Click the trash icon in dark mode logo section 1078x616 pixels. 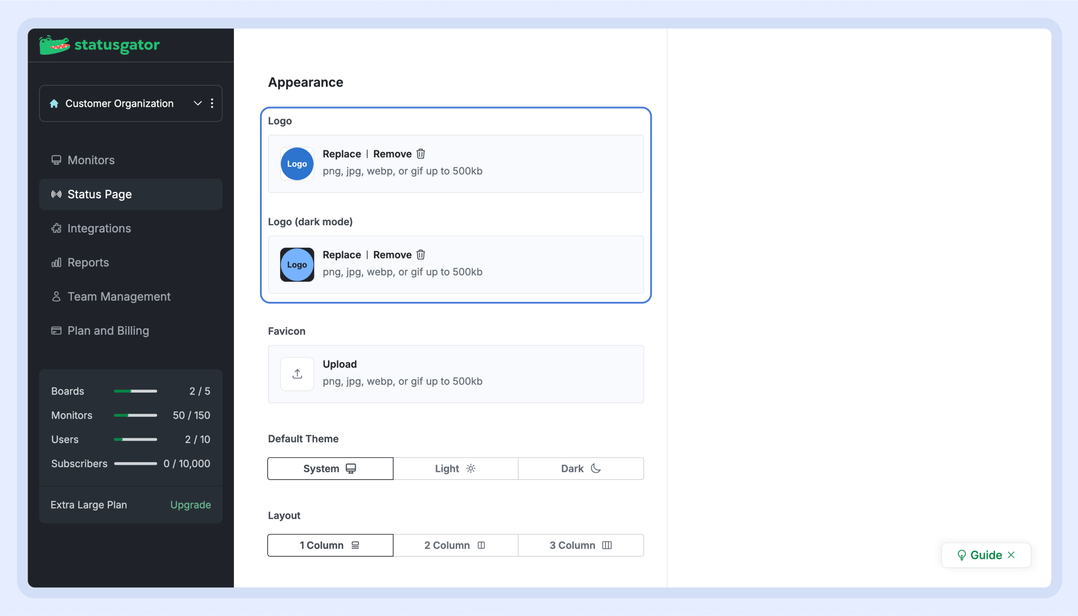point(421,255)
